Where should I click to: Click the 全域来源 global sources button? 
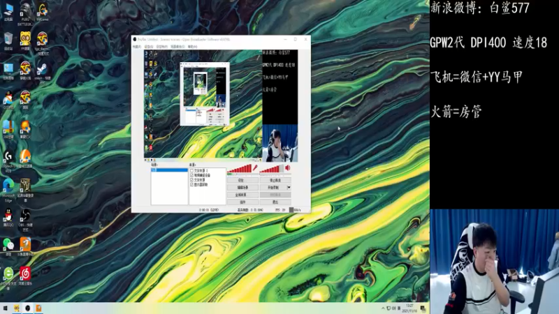(x=242, y=195)
